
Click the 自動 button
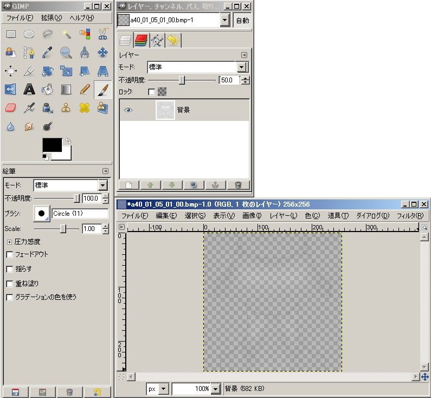(x=242, y=21)
